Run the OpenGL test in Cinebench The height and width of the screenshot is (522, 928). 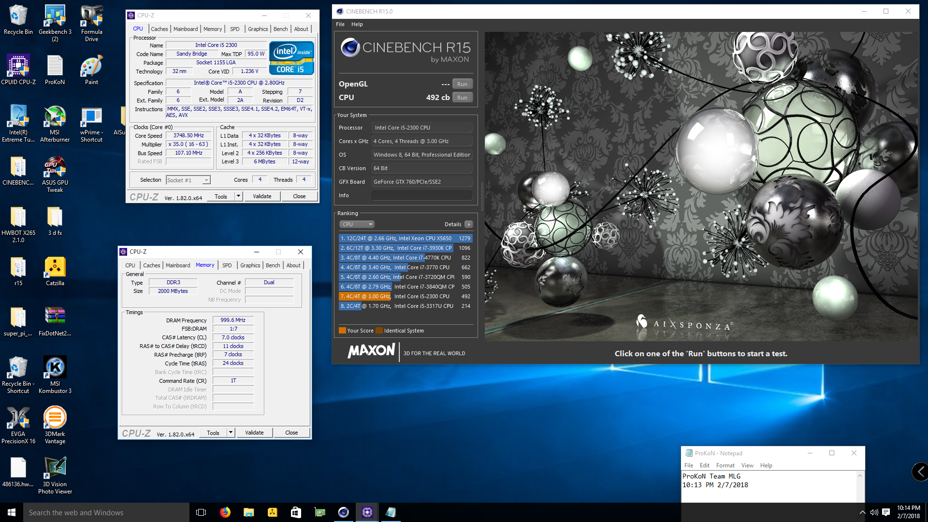click(x=462, y=84)
